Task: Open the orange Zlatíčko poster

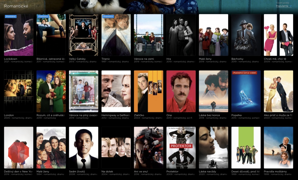Action: (149, 91)
